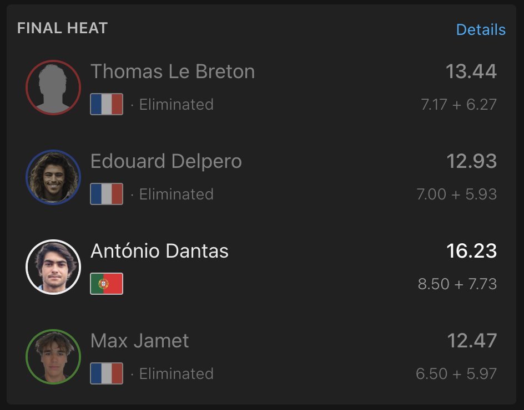Open the Details link for the final heat
Image resolution: width=524 pixels, height=410 pixels.
(481, 30)
